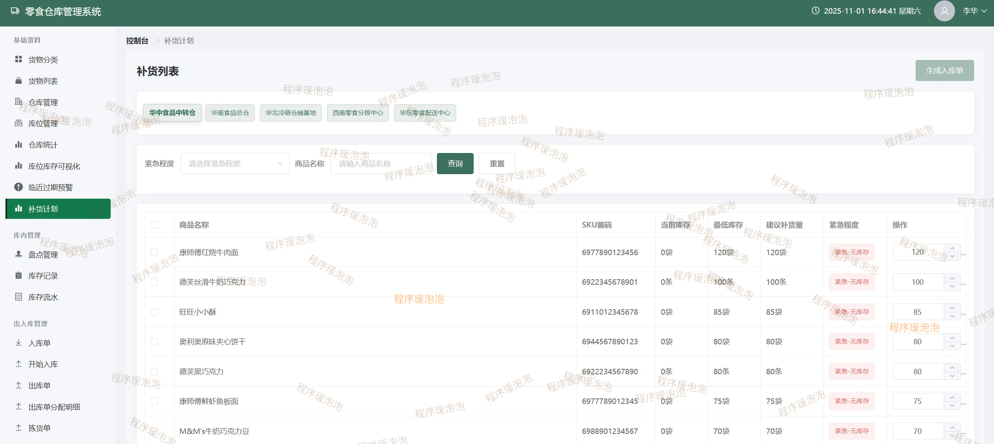994x444 pixels.
Task: Toggle the select-all checkbox in table header
Action: (154, 225)
